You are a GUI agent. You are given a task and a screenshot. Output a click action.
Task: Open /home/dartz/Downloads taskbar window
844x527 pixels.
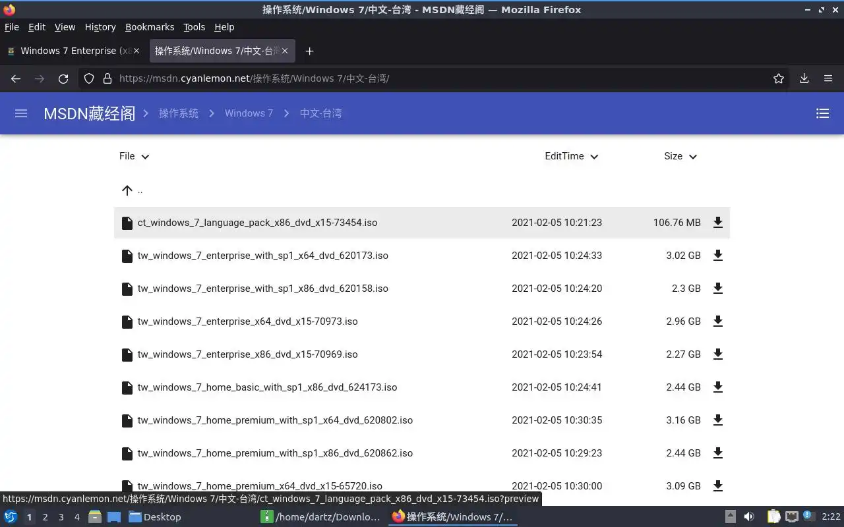[320, 517]
